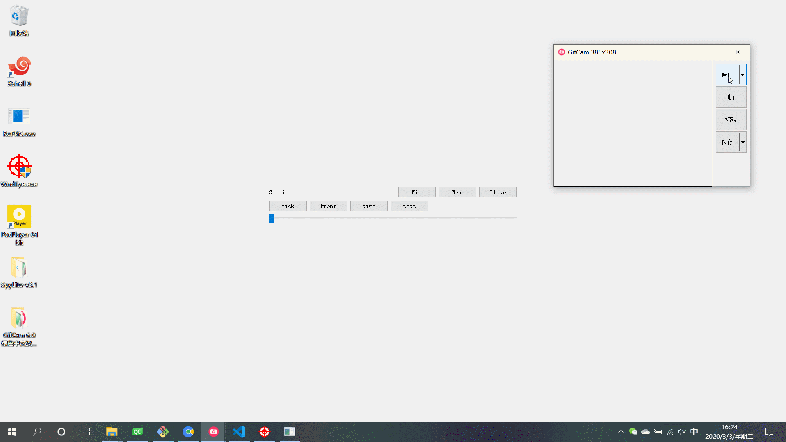Switch to Visual Studio Code in taskbar
The height and width of the screenshot is (442, 786).
click(239, 432)
